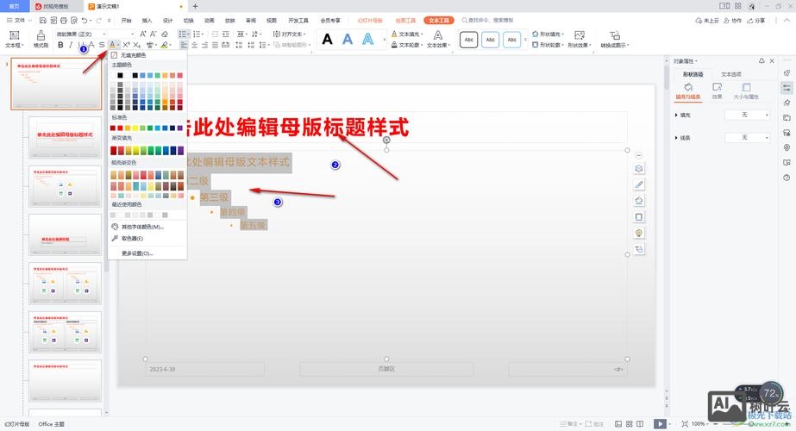Click the superscript X² icon
The height and width of the screenshot is (431, 796).
127,45
